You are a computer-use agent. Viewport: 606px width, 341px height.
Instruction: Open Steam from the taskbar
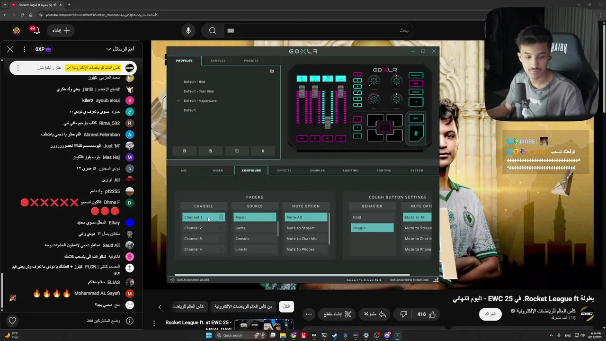tap(335, 335)
